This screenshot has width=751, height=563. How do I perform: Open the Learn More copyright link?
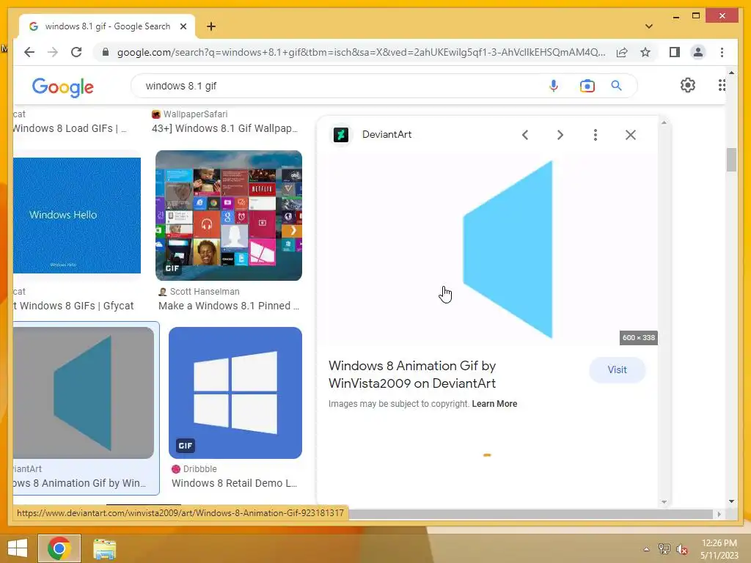point(494,404)
